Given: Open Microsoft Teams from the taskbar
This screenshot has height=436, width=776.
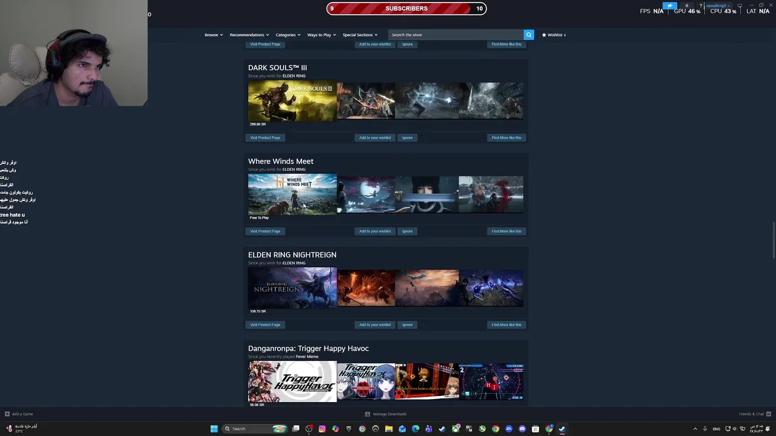Looking at the screenshot, I should pos(429,429).
